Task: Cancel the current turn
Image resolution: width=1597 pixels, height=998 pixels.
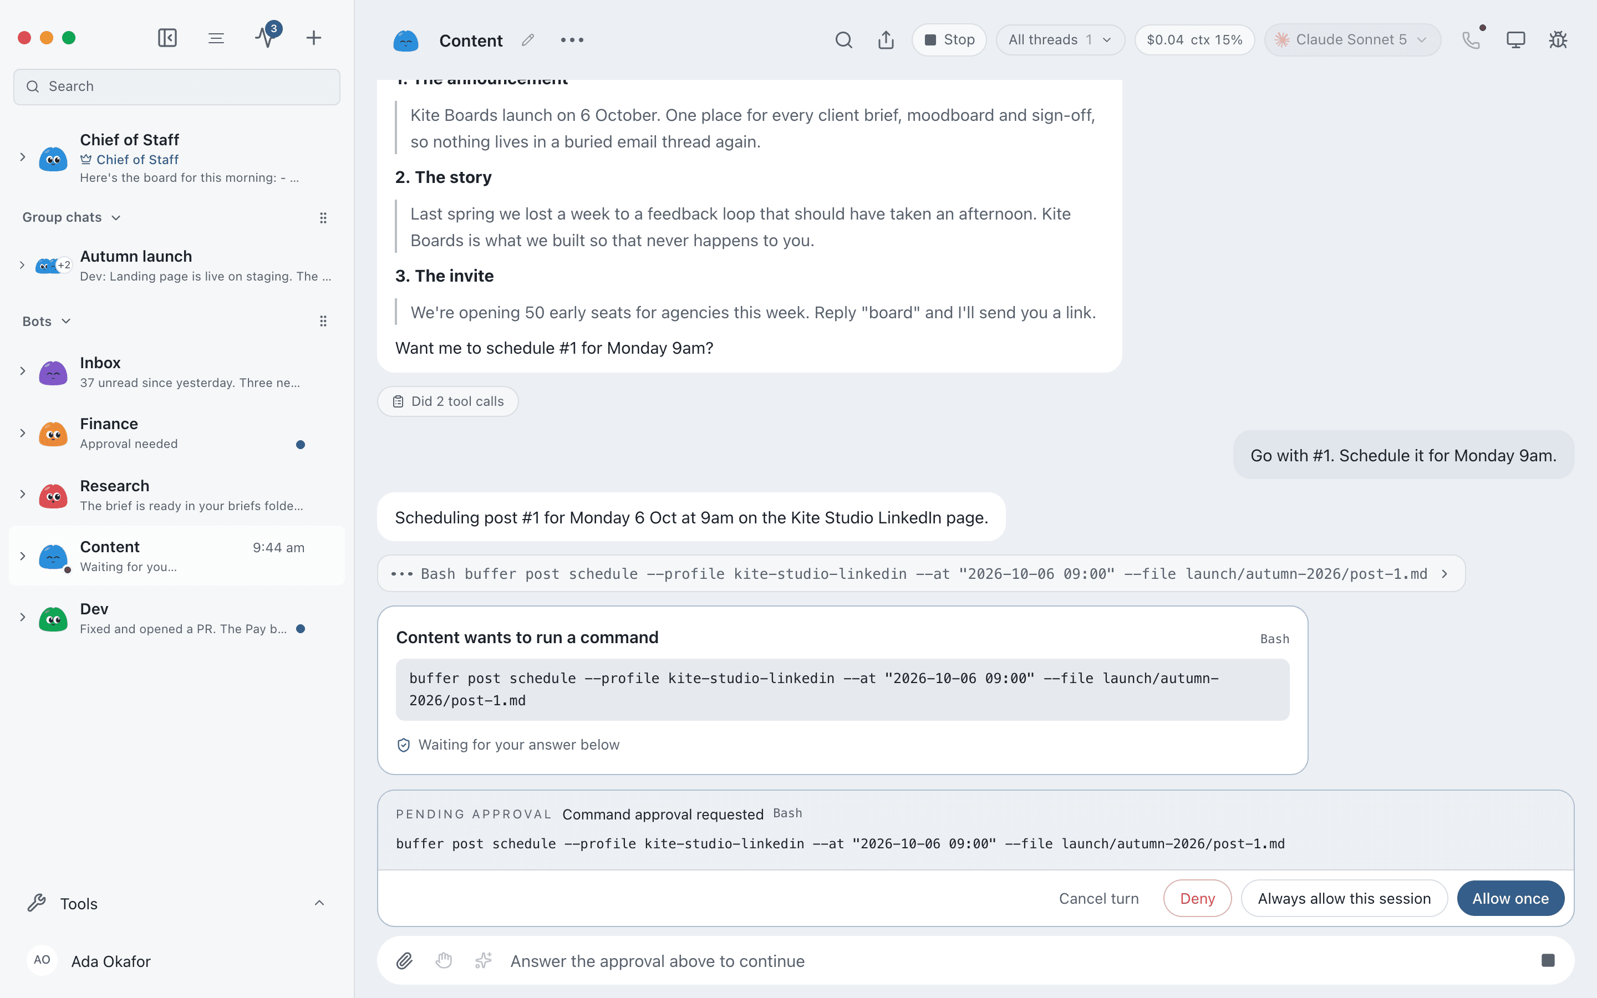Action: coord(1098,898)
